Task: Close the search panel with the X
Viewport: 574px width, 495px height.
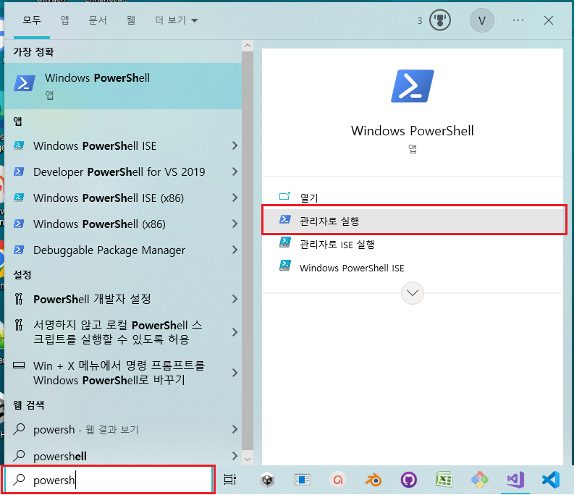Action: (x=549, y=20)
